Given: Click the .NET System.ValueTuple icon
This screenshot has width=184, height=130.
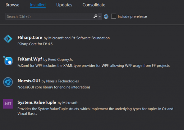Looking at the screenshot, I should click(8, 104).
